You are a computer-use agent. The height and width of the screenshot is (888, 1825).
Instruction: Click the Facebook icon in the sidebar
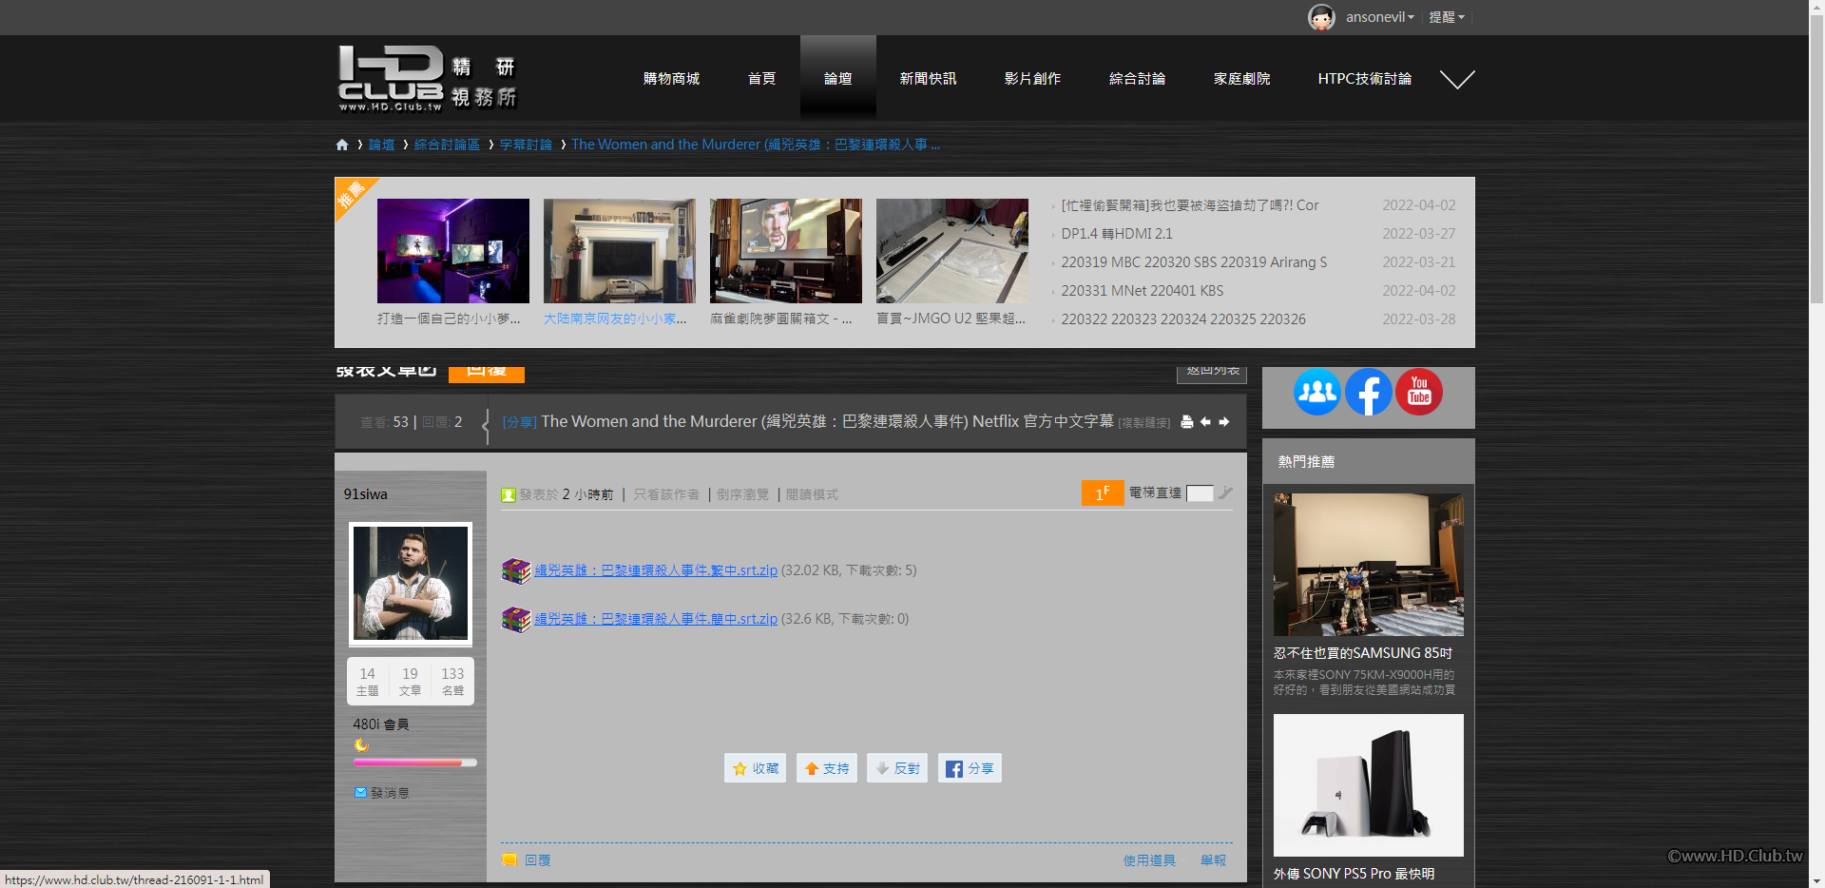(1368, 392)
